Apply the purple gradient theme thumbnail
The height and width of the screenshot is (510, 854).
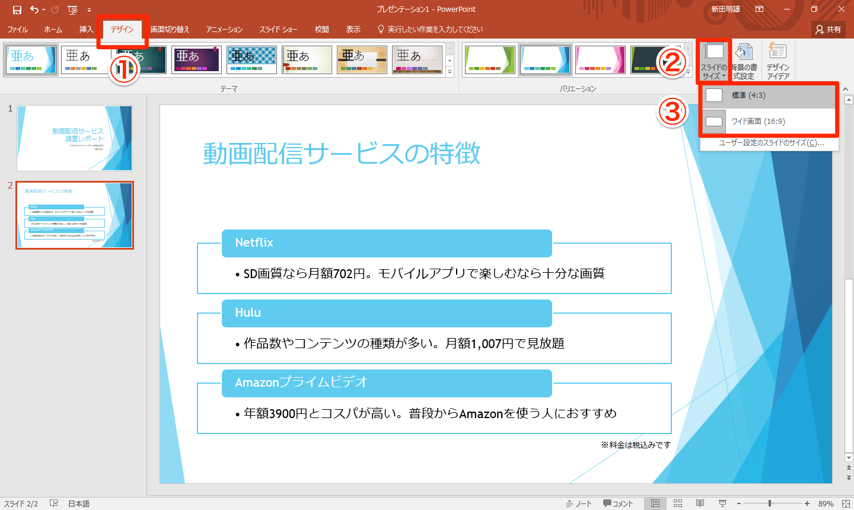[x=196, y=60]
